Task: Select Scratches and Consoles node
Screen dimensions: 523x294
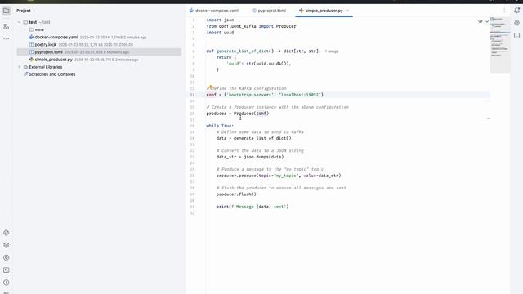Action: (52, 74)
